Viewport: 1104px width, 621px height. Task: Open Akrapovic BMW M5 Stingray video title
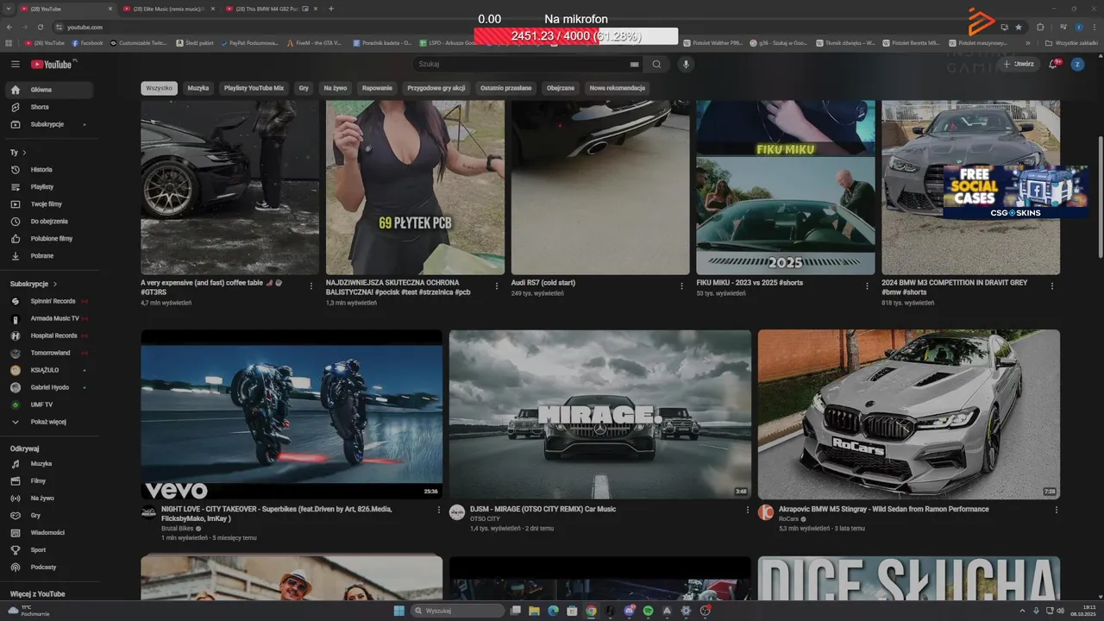click(x=883, y=510)
